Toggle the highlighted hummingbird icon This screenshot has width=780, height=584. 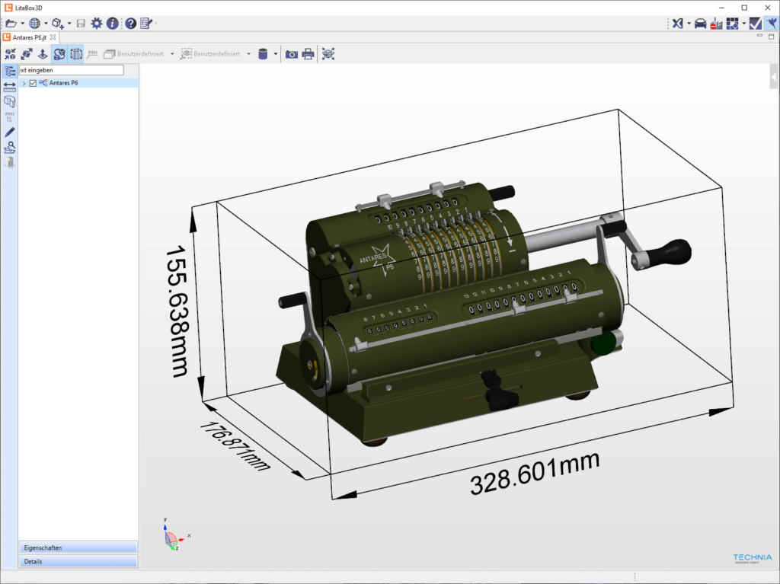[772, 24]
